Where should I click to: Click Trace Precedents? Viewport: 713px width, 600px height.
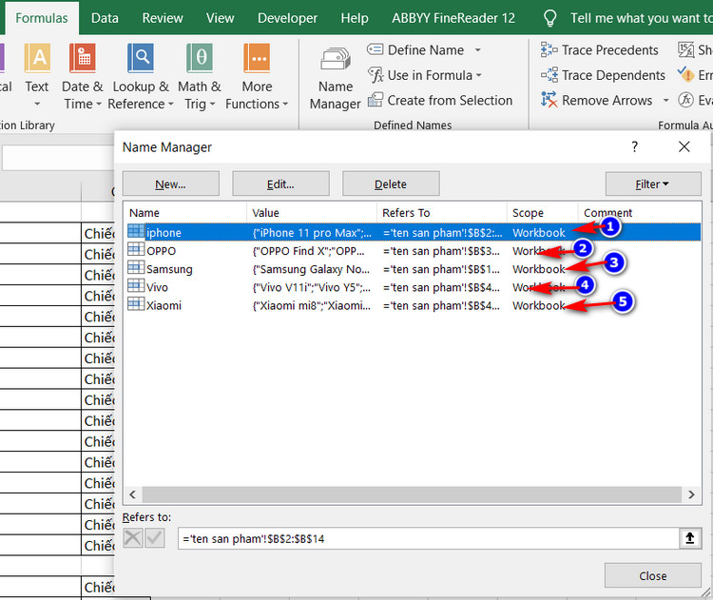[599, 49]
